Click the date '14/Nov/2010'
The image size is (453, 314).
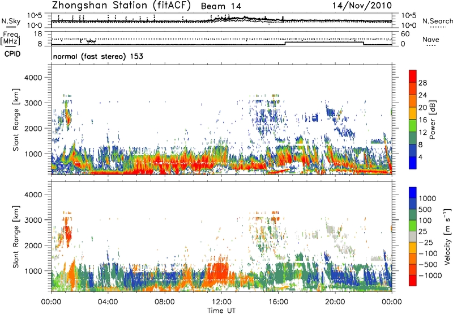(362, 6)
